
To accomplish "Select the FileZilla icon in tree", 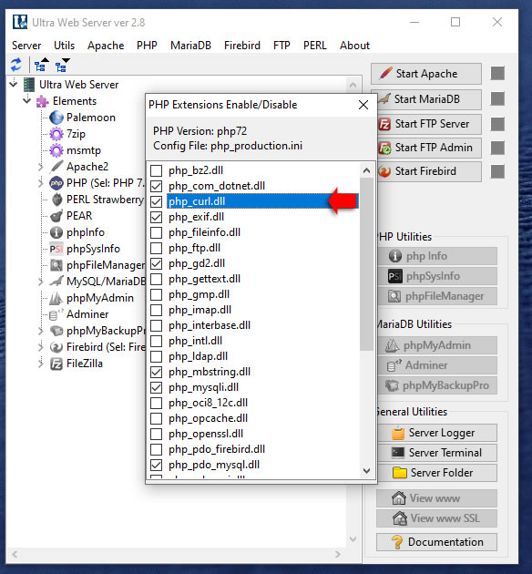I will point(56,364).
